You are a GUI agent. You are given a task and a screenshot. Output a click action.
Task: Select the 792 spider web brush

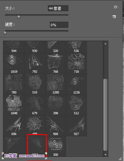(x=34, y=64)
